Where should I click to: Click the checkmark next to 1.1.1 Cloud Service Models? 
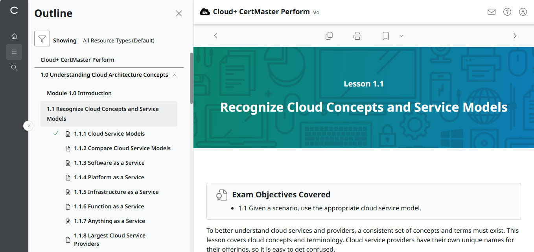point(55,133)
